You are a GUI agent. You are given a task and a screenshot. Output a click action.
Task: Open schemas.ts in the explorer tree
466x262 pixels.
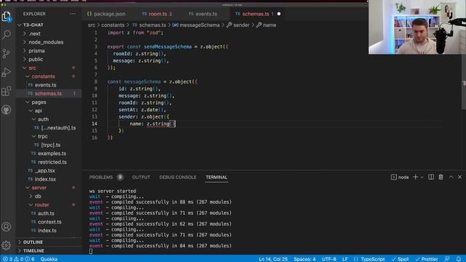click(48, 94)
